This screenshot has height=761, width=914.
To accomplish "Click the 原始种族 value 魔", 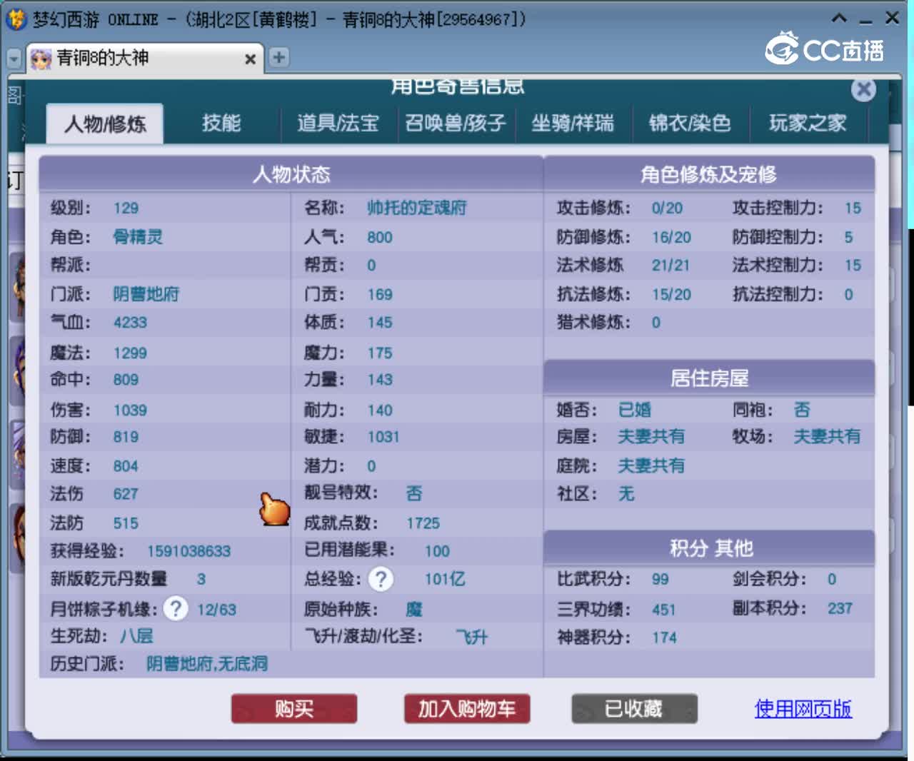I will tap(414, 610).
